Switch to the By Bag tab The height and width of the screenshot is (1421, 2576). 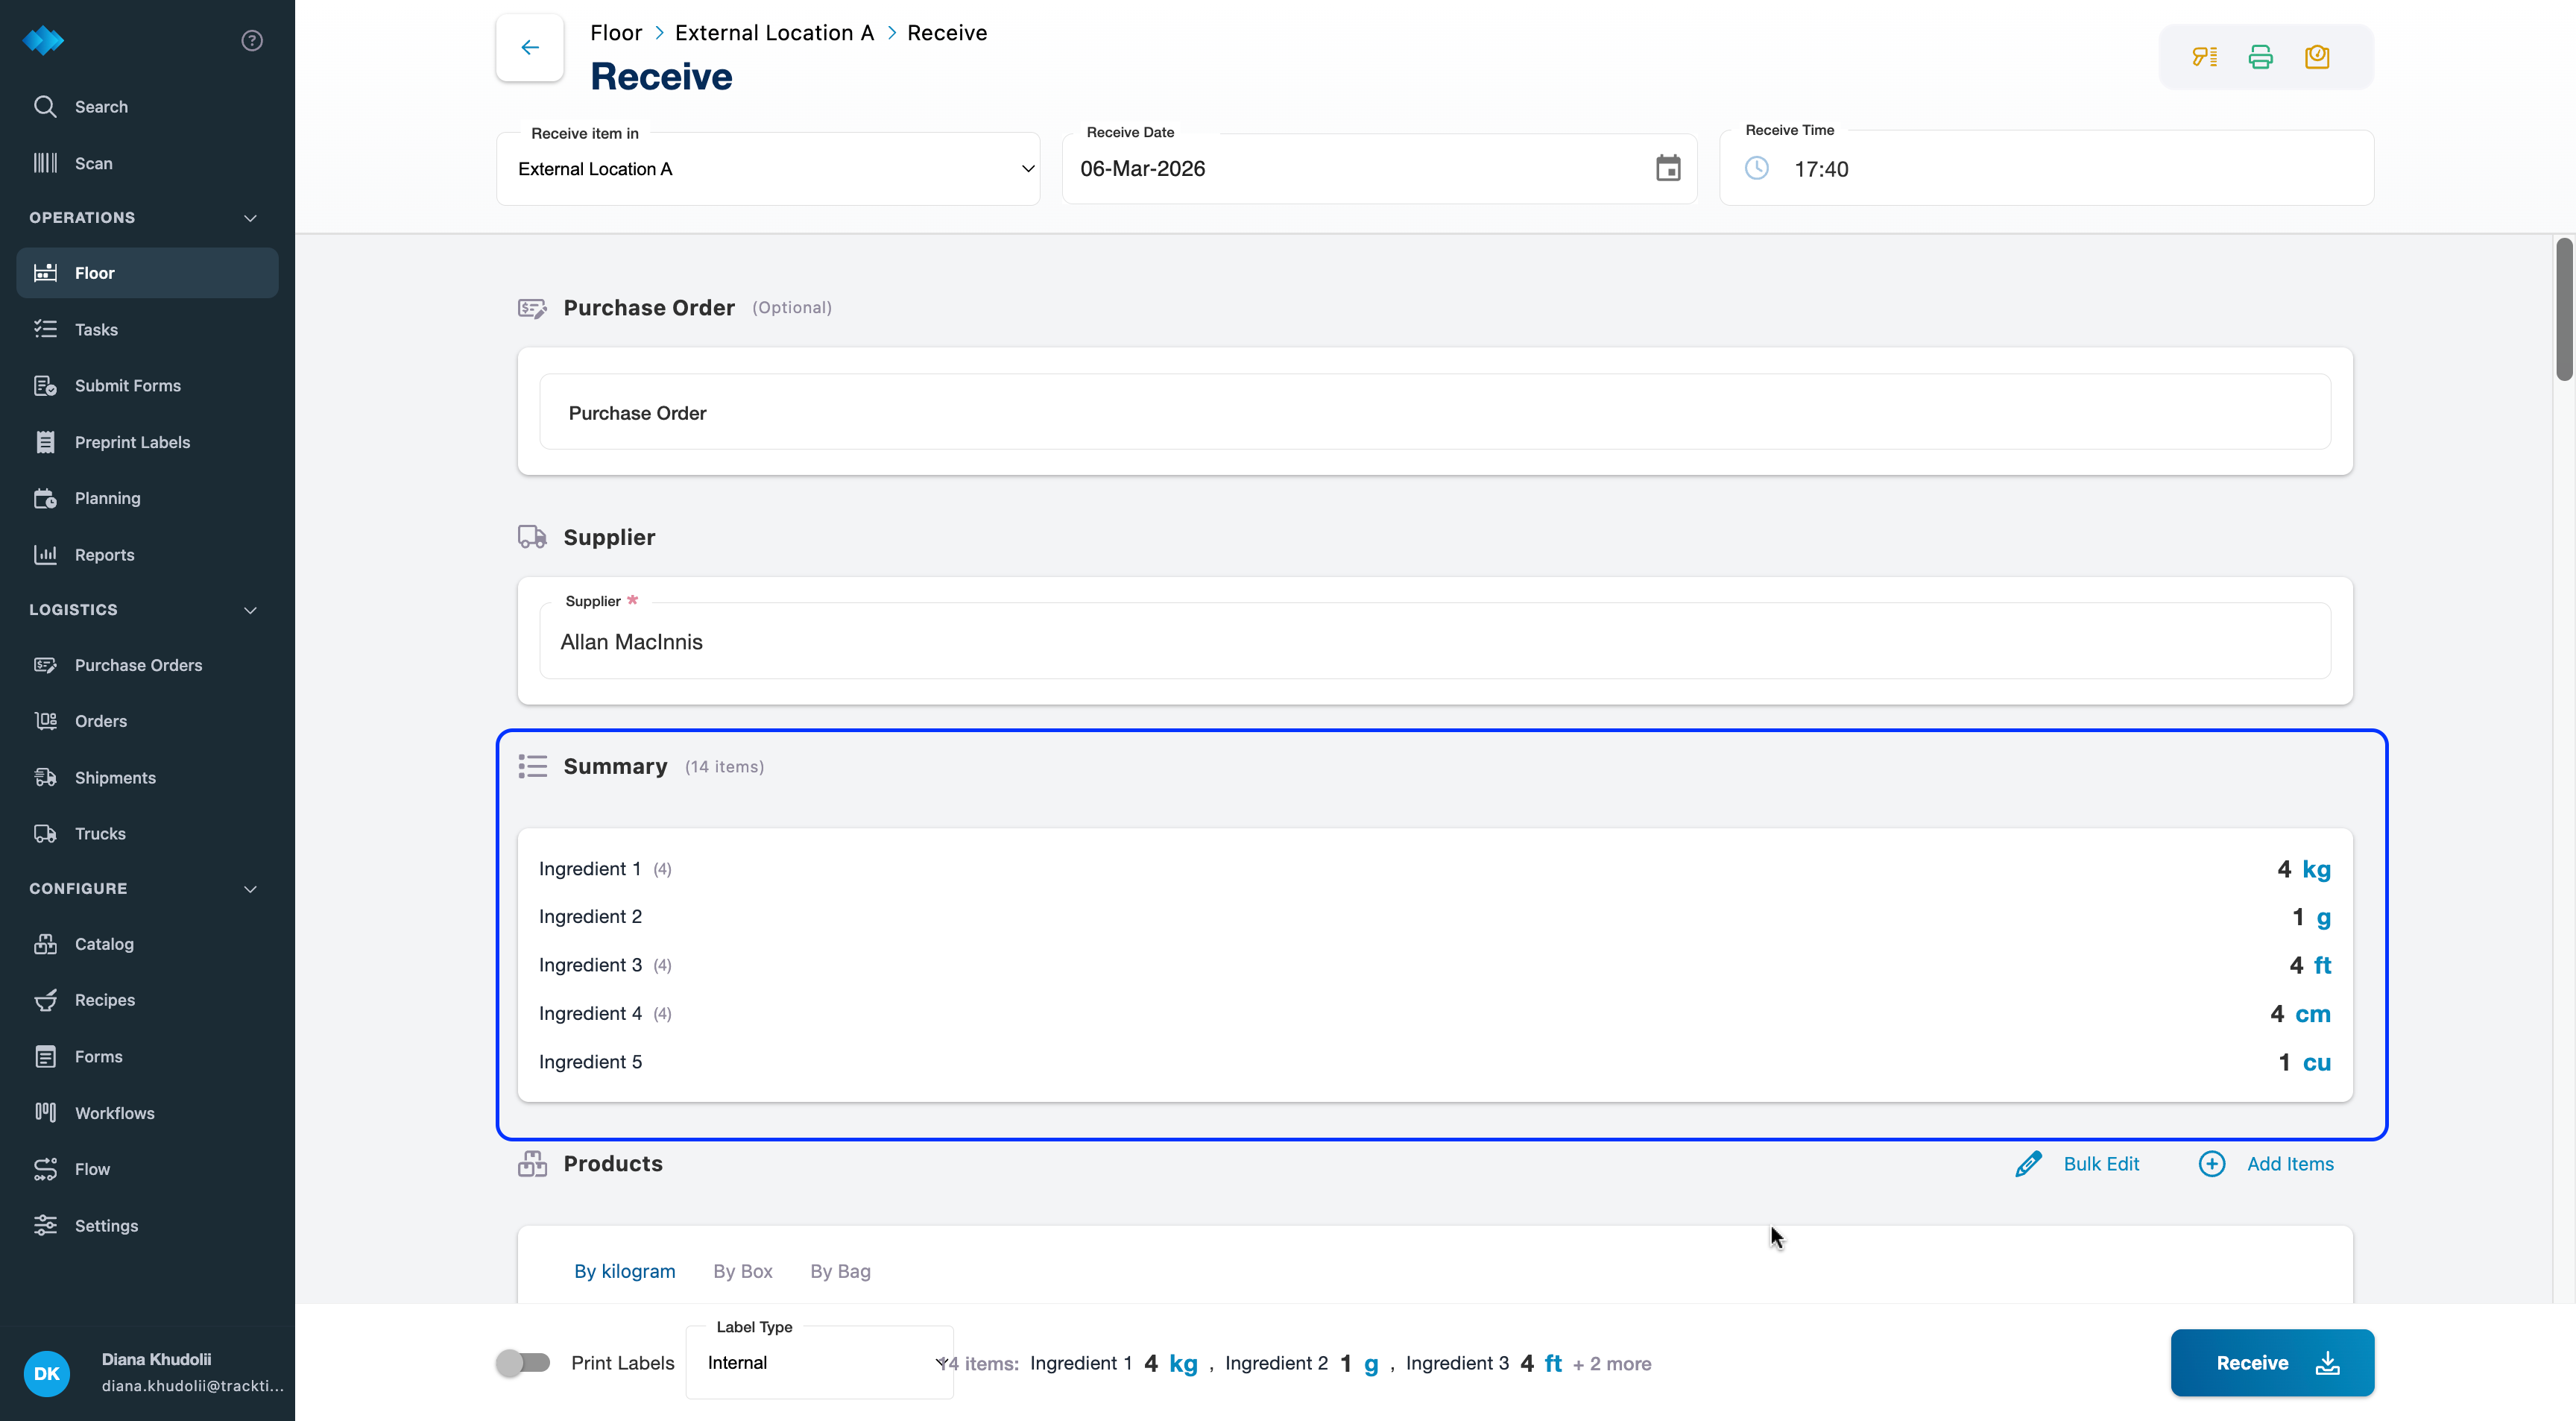pos(839,1271)
